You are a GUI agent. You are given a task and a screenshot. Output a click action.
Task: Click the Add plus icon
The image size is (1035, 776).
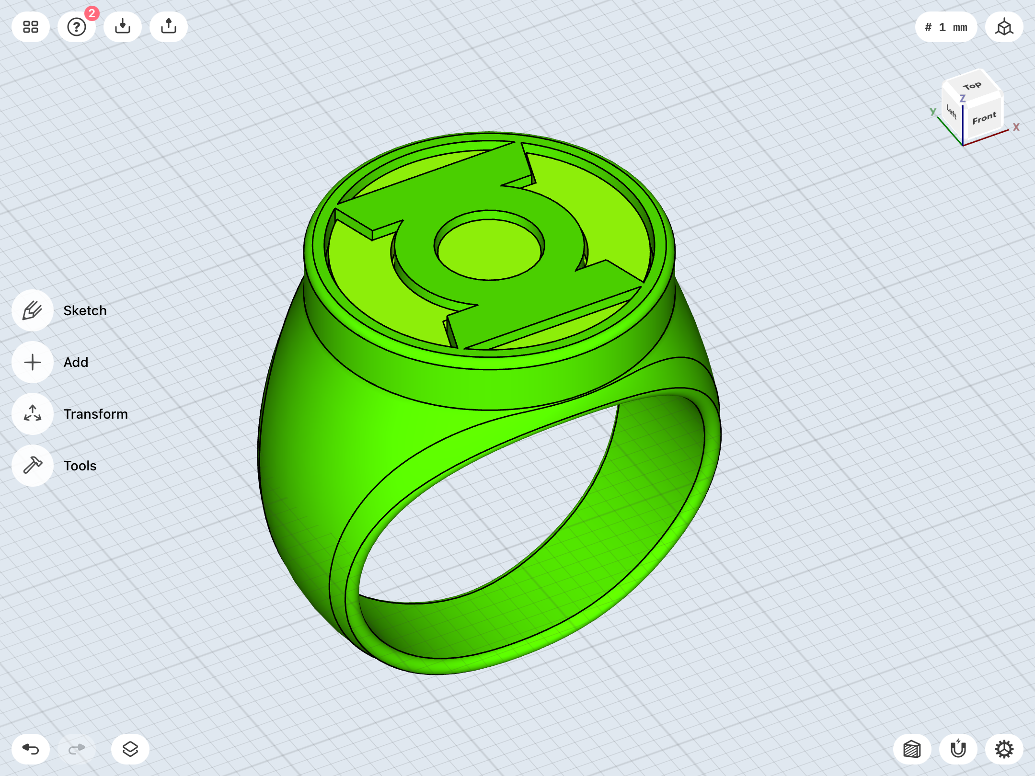tap(33, 362)
